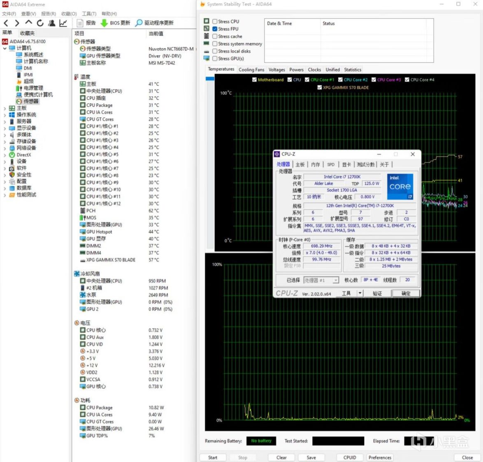Click the Preferences button

point(380,457)
